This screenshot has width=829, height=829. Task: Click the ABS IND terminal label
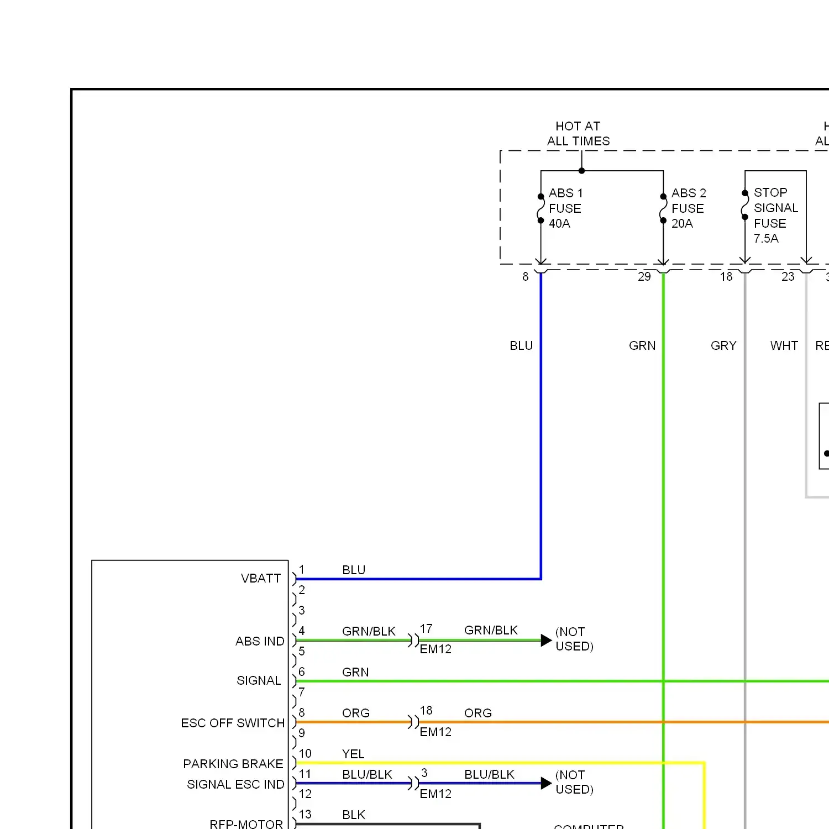point(260,642)
